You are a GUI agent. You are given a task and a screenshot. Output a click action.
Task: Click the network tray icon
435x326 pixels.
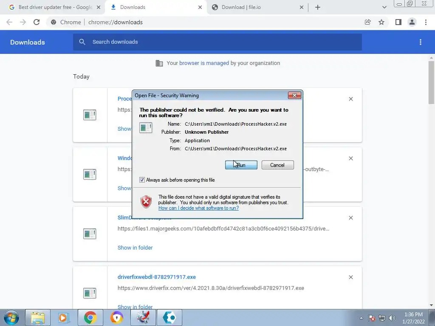tap(382, 318)
